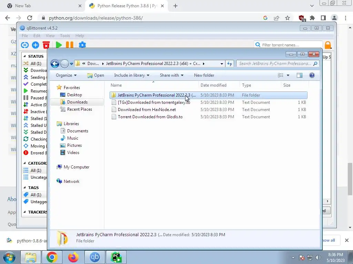Image resolution: width=353 pixels, height=264 pixels.
Task: Click Explorer forward navigation arrow
Action: pos(64,64)
